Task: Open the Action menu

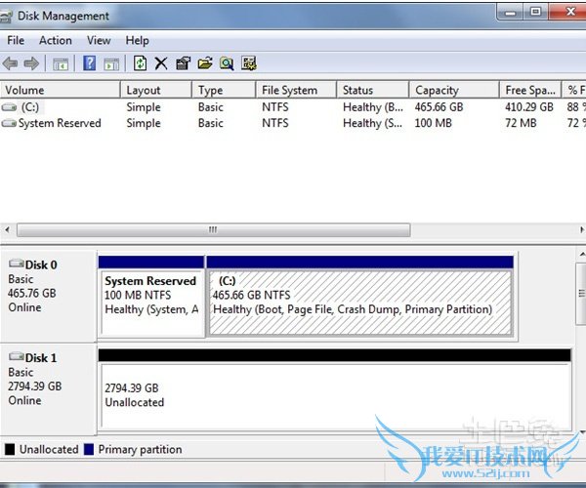Action: [55, 40]
